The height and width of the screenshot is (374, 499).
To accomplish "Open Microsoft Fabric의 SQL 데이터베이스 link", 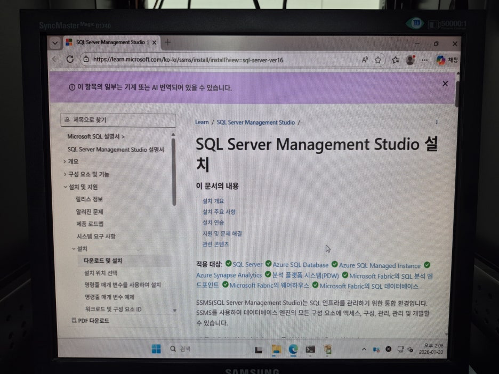I will [369, 286].
